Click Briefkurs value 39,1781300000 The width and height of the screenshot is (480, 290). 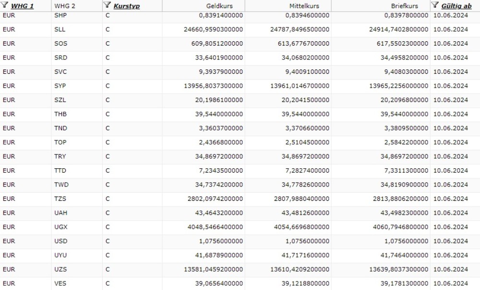coord(404,283)
